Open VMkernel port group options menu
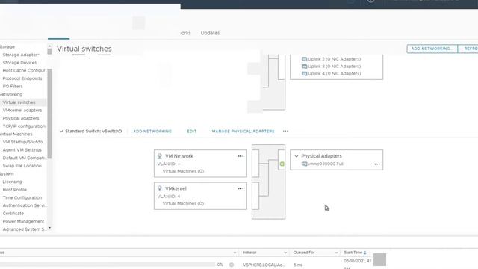The image size is (478, 269). pos(240,188)
